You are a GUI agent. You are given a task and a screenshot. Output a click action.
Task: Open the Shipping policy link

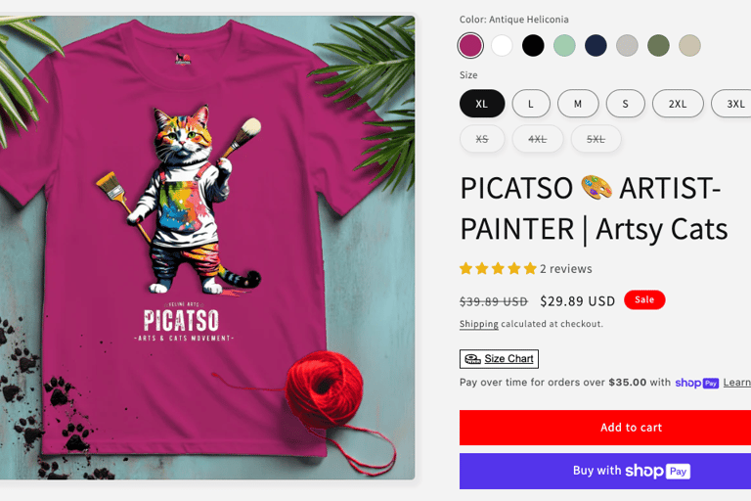click(479, 324)
